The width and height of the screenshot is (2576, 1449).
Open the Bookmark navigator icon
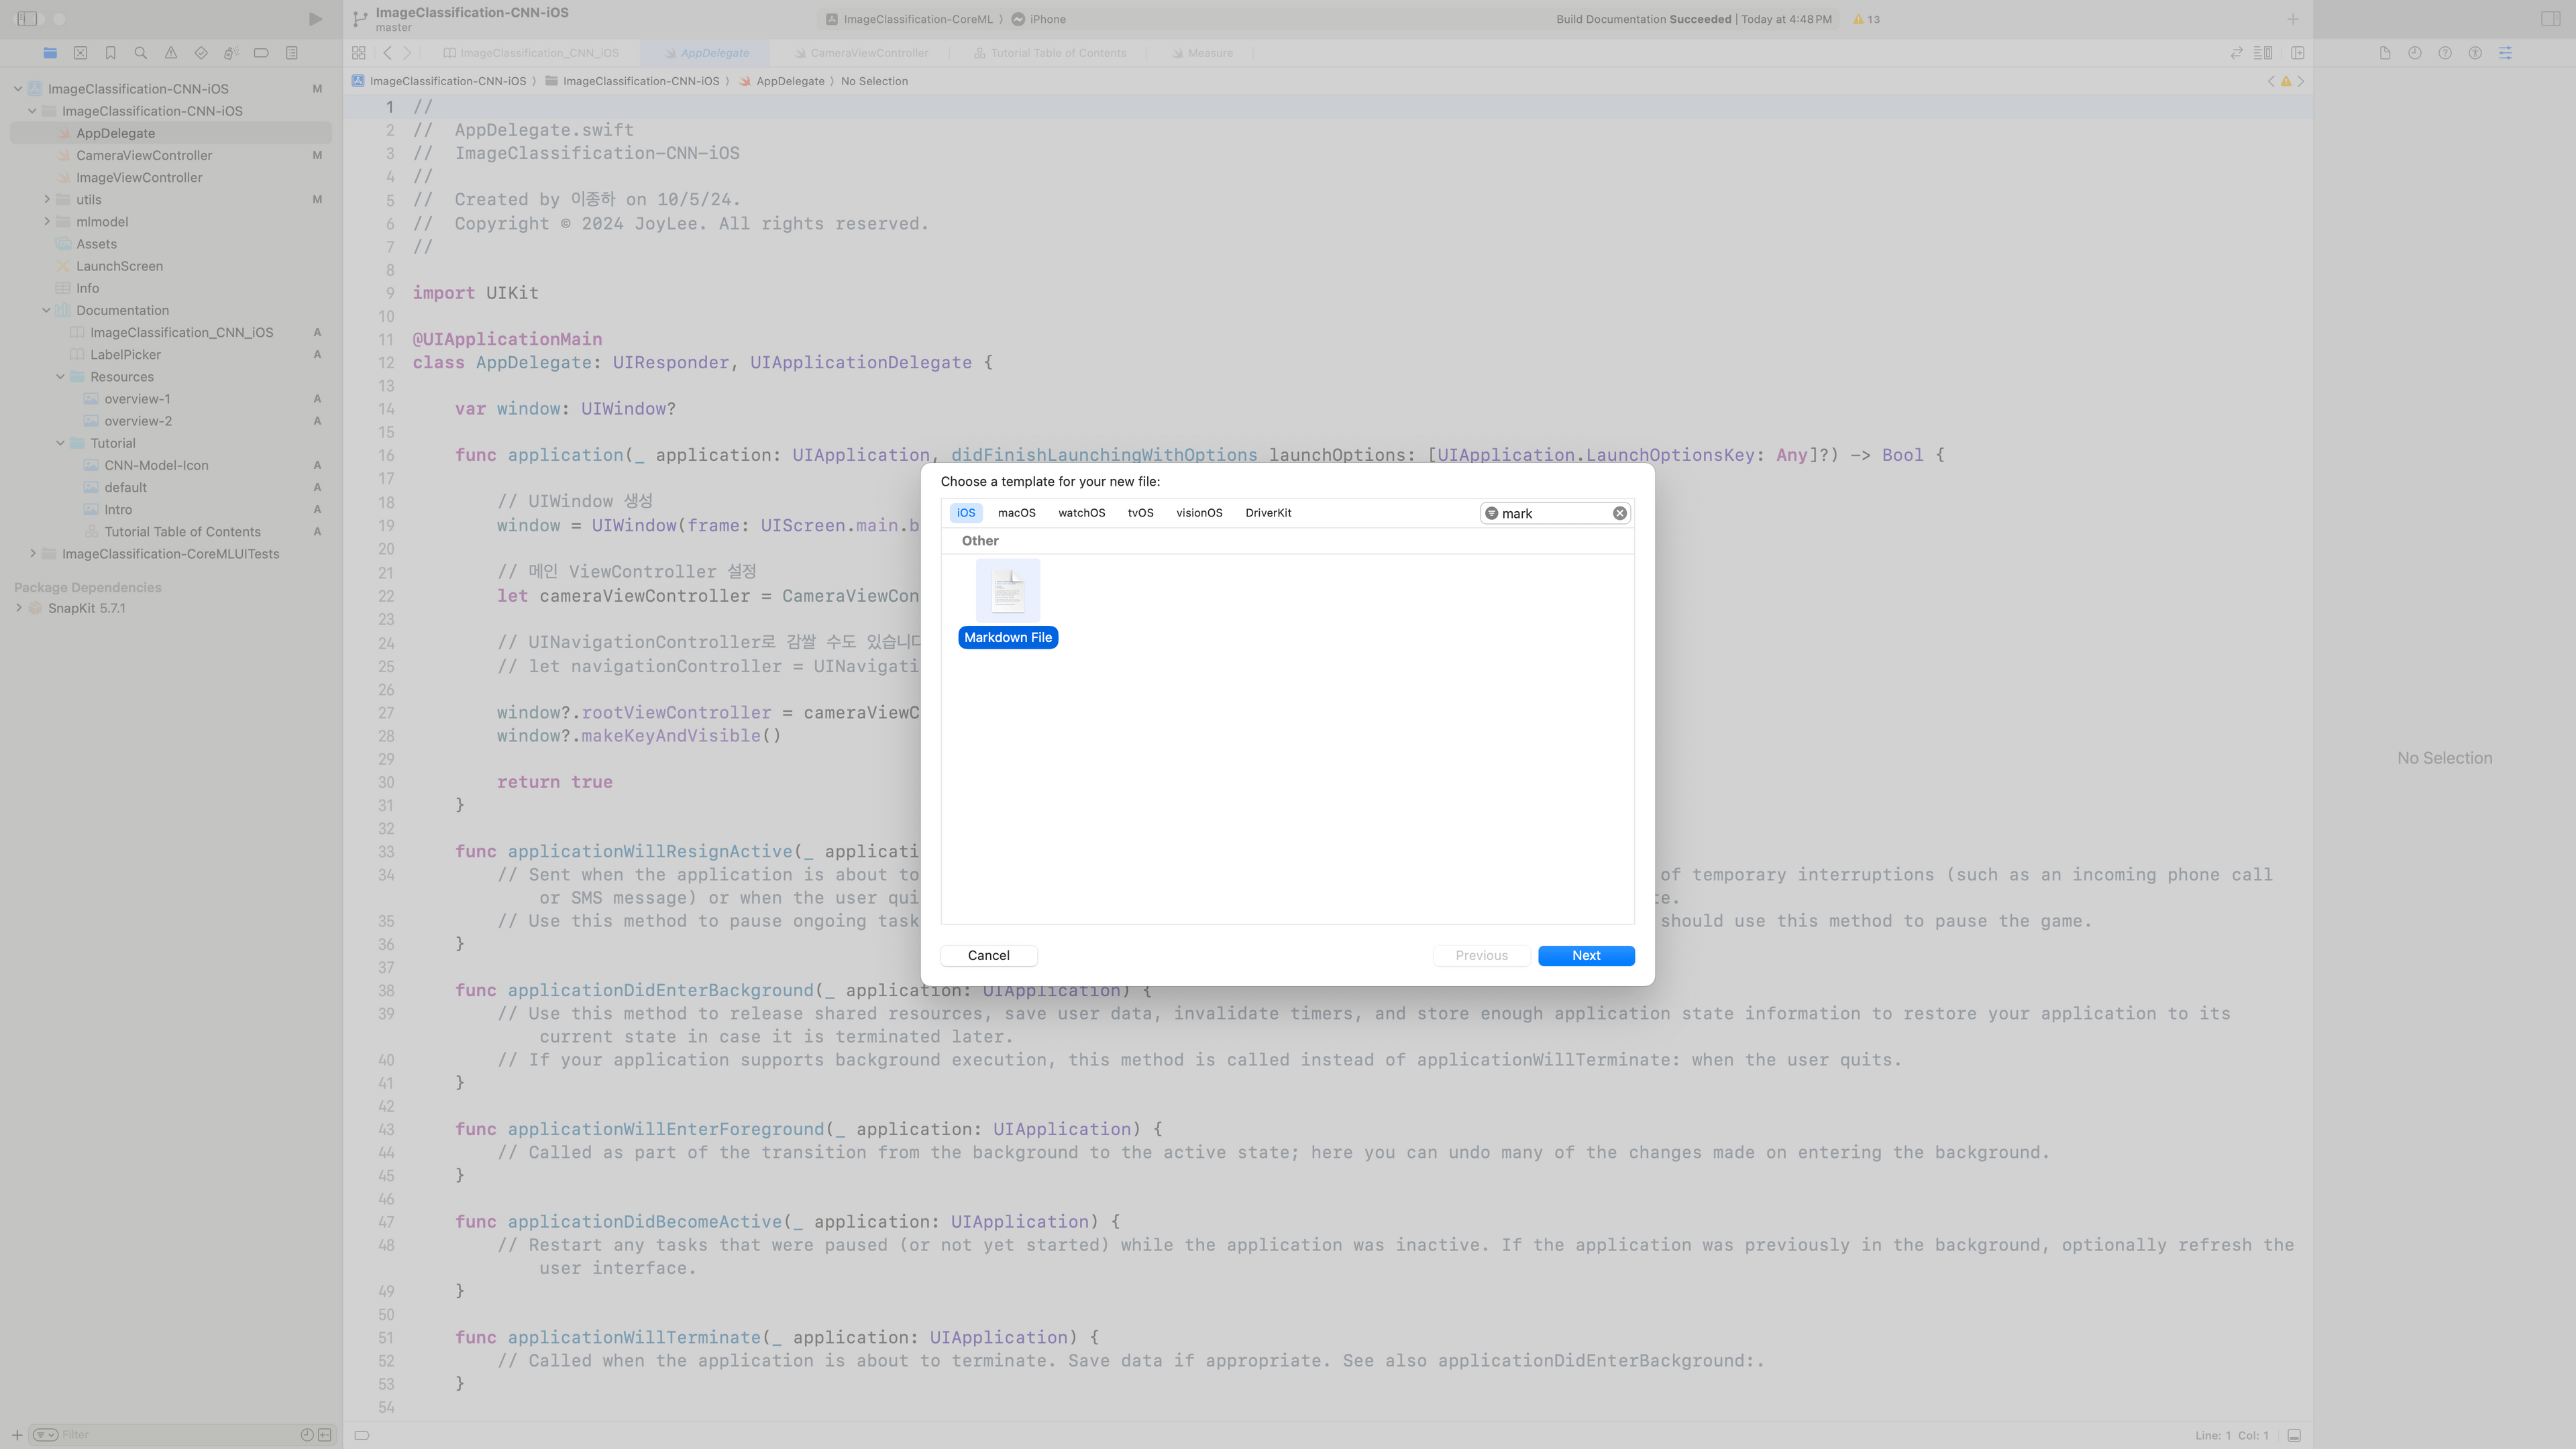coord(111,53)
